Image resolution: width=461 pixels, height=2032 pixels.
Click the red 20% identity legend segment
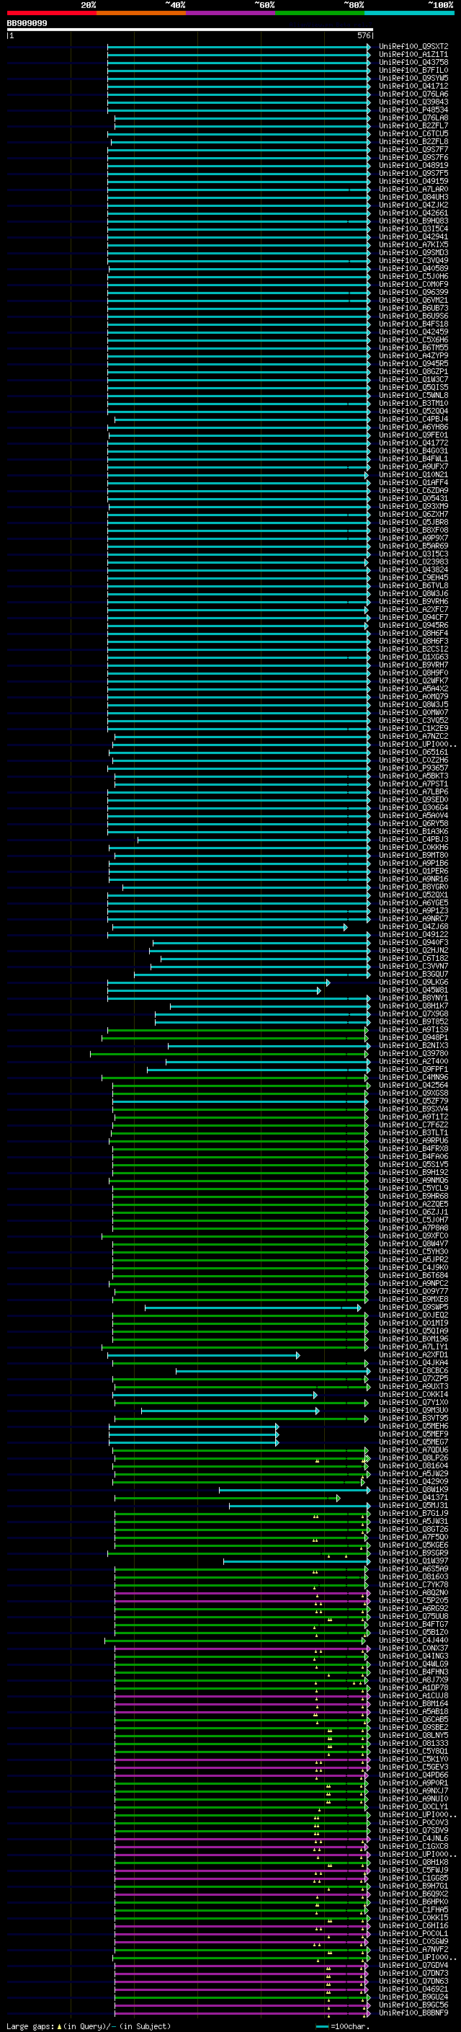pyautogui.click(x=51, y=14)
